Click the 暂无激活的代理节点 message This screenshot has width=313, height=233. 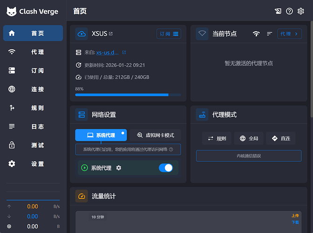point(249,63)
